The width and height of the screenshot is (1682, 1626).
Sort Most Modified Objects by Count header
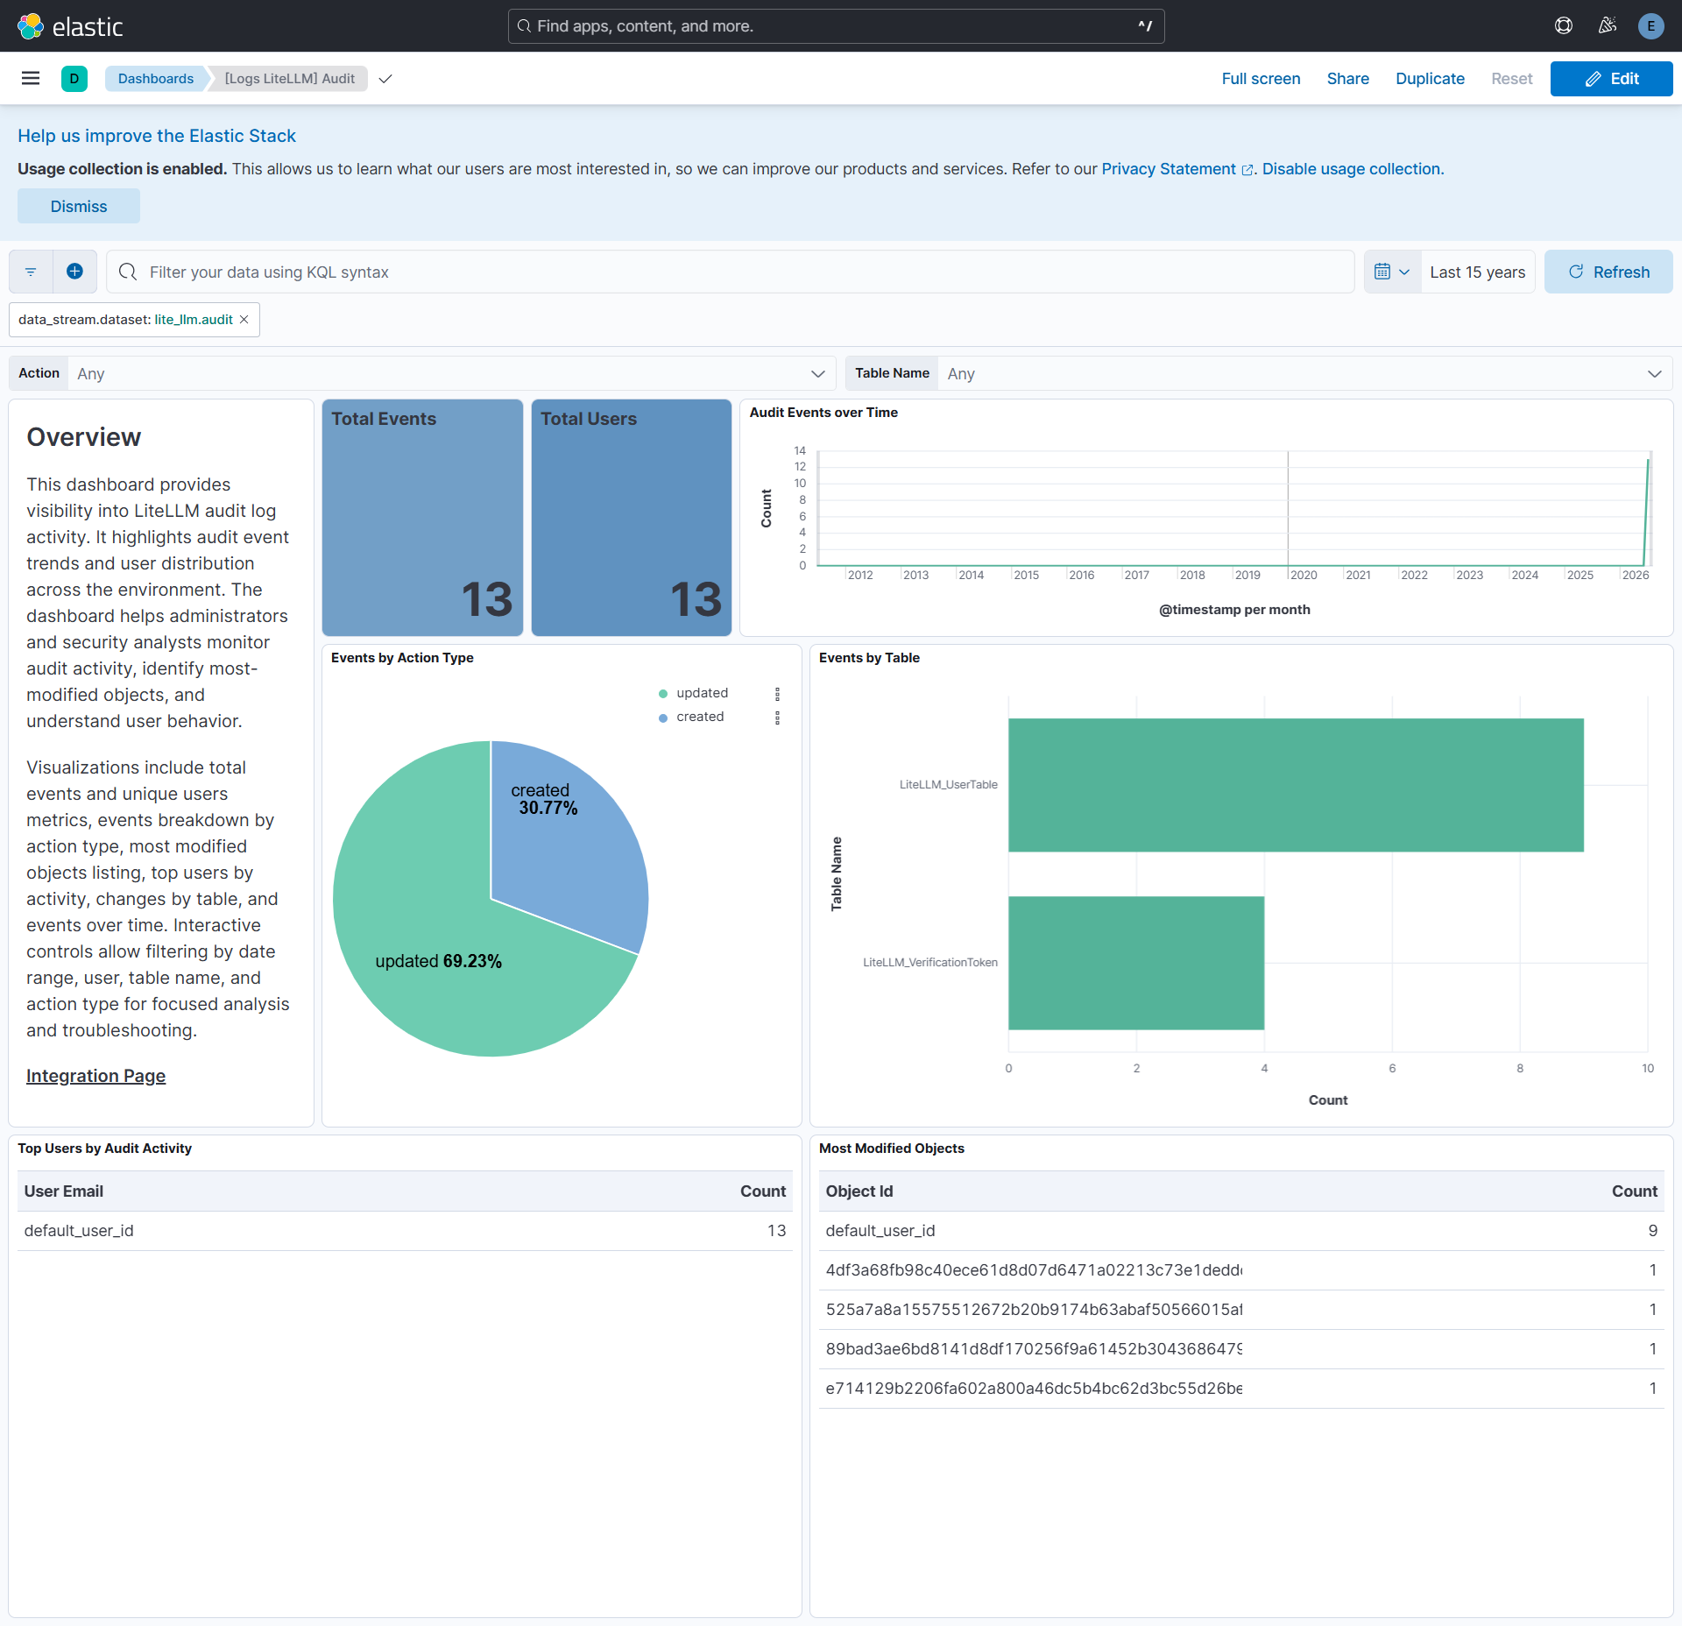tap(1634, 1191)
